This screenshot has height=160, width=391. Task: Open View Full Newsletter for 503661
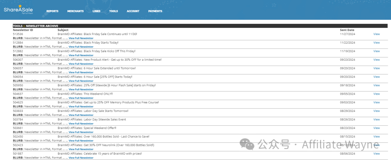coord(81,132)
